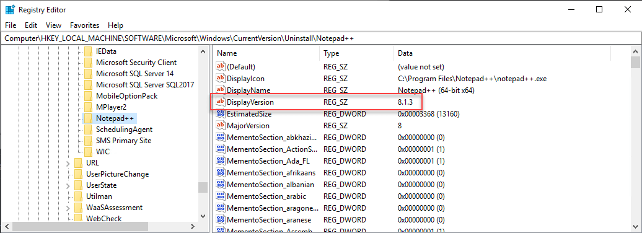Select the Microsoft SQL Server 14 folder icon
The image size is (642, 233).
[x=88, y=74]
